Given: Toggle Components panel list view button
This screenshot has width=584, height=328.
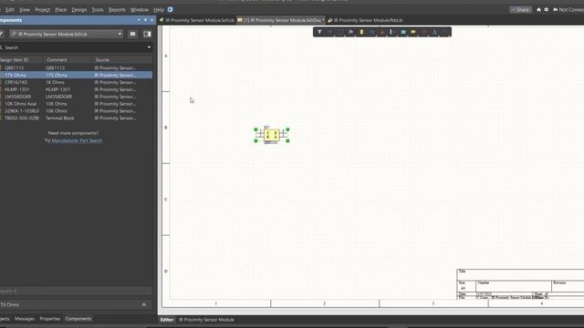Looking at the screenshot, I should pos(132,34).
